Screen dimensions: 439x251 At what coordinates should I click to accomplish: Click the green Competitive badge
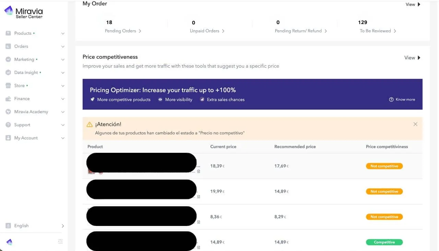[384, 242]
